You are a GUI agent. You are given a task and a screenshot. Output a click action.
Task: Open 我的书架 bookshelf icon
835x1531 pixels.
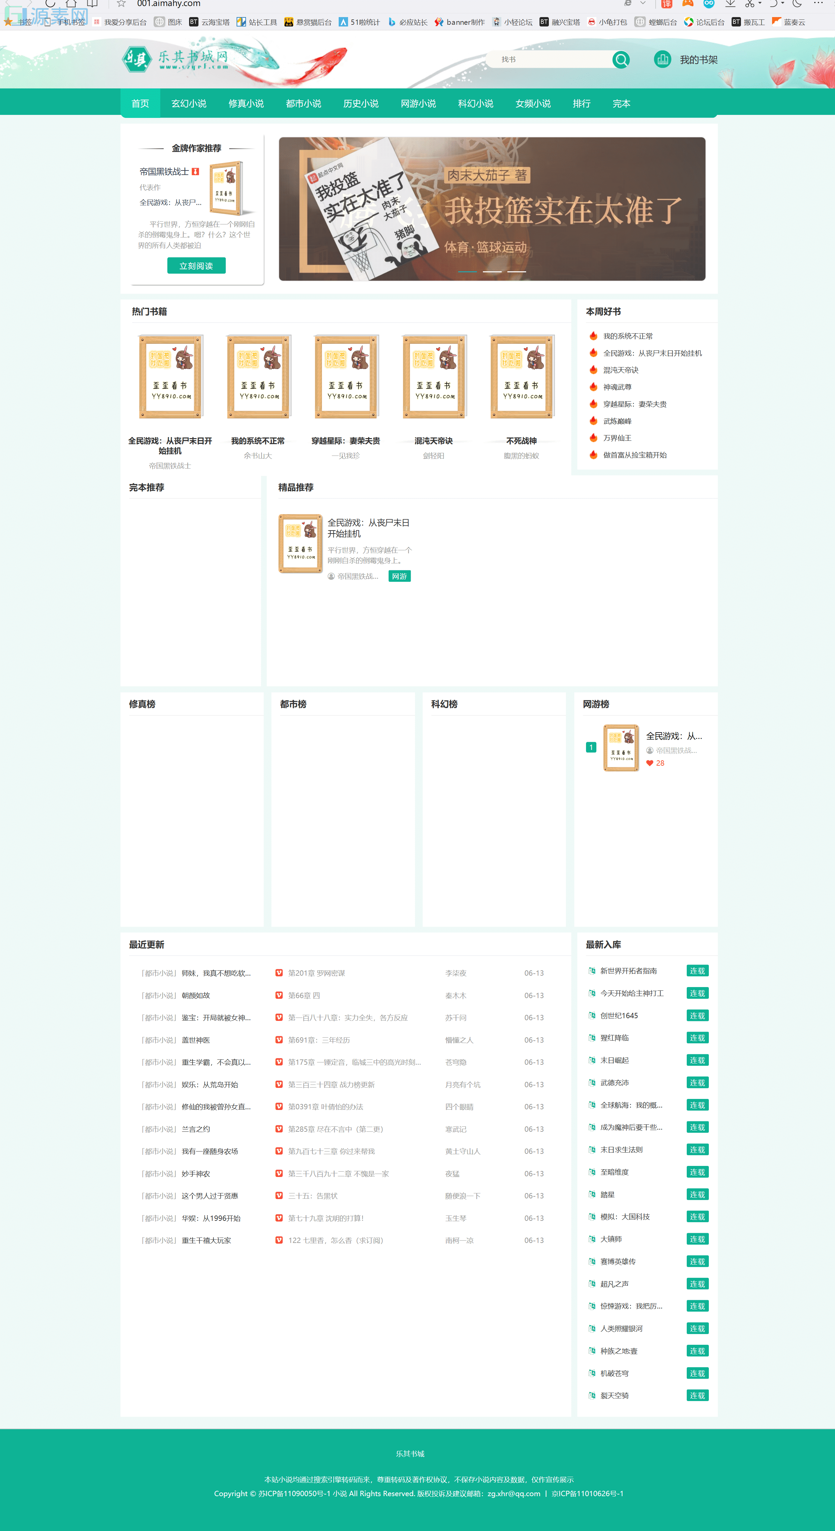click(662, 59)
